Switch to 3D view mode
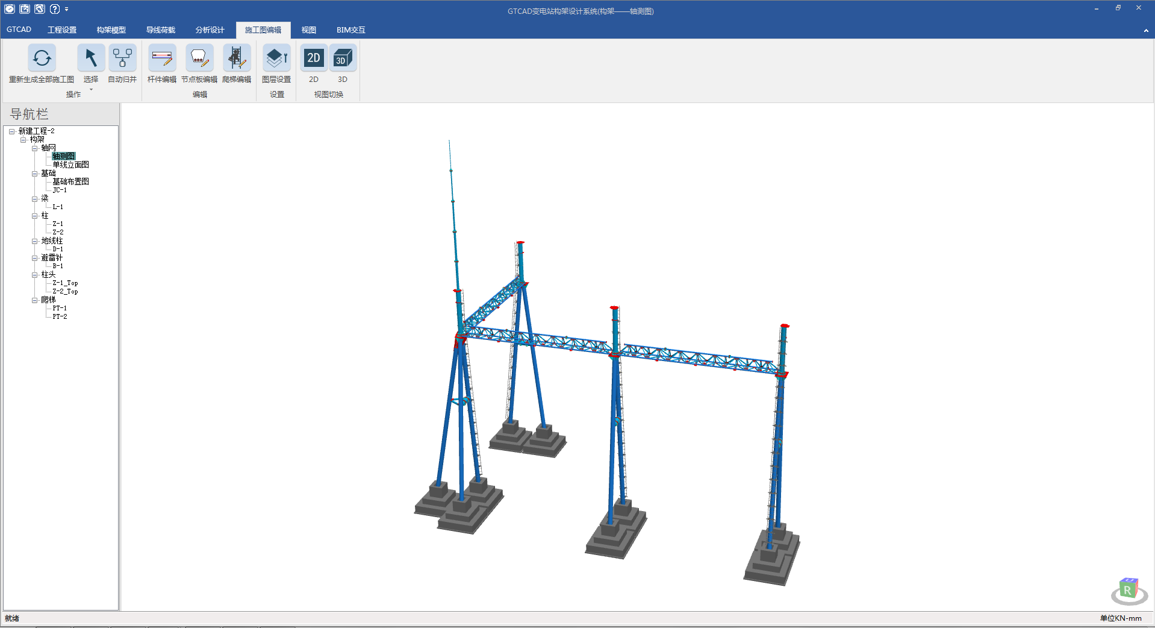This screenshot has height=628, width=1155. (x=342, y=58)
